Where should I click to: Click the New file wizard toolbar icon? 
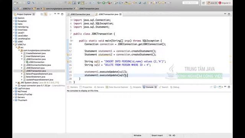[x=15, y=3]
